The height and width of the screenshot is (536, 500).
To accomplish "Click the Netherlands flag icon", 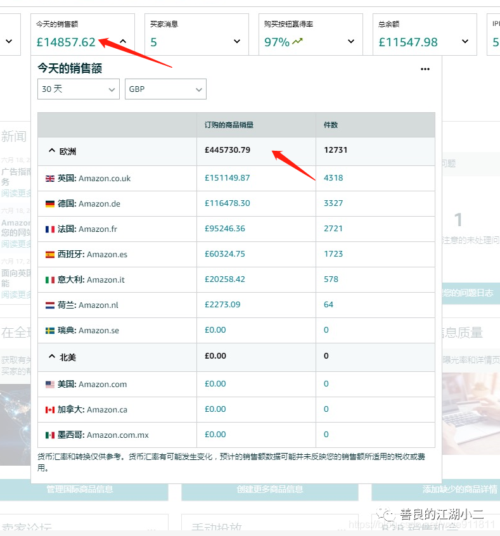I will coord(50,305).
